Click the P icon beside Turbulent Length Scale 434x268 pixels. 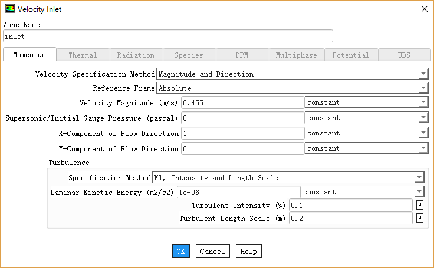[x=420, y=219]
